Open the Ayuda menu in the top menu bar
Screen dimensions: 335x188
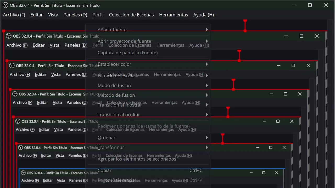[204, 15]
